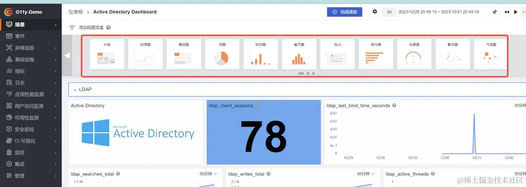Click 添加视图变量 link
526x187 pixels.
(x=91, y=28)
